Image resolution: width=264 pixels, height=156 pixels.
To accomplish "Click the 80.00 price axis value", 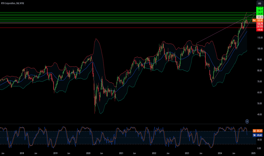I will 260,71.
